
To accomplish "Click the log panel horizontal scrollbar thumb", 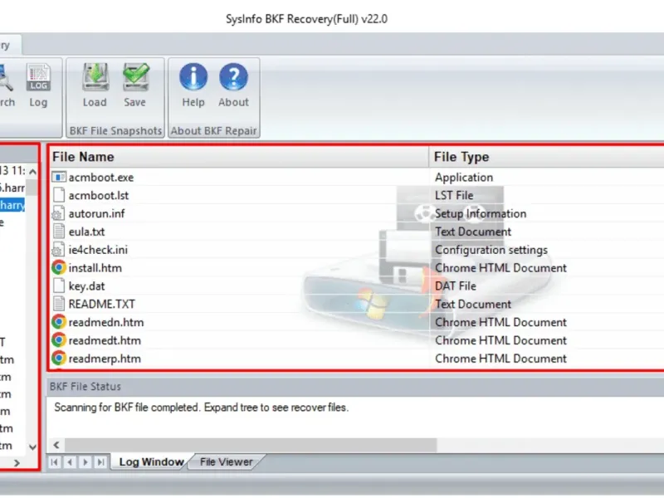I will [251, 445].
